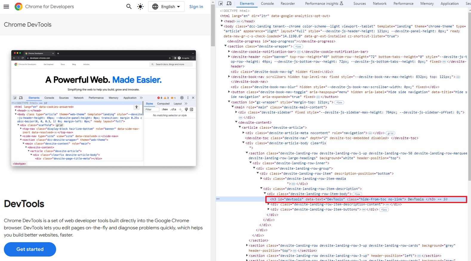Collapse the devsite-article node

point(240,127)
